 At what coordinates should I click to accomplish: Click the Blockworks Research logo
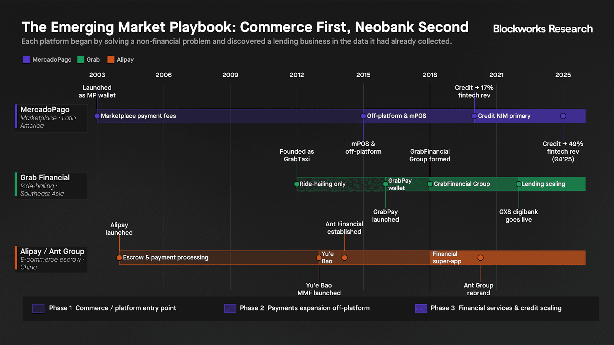(x=543, y=29)
